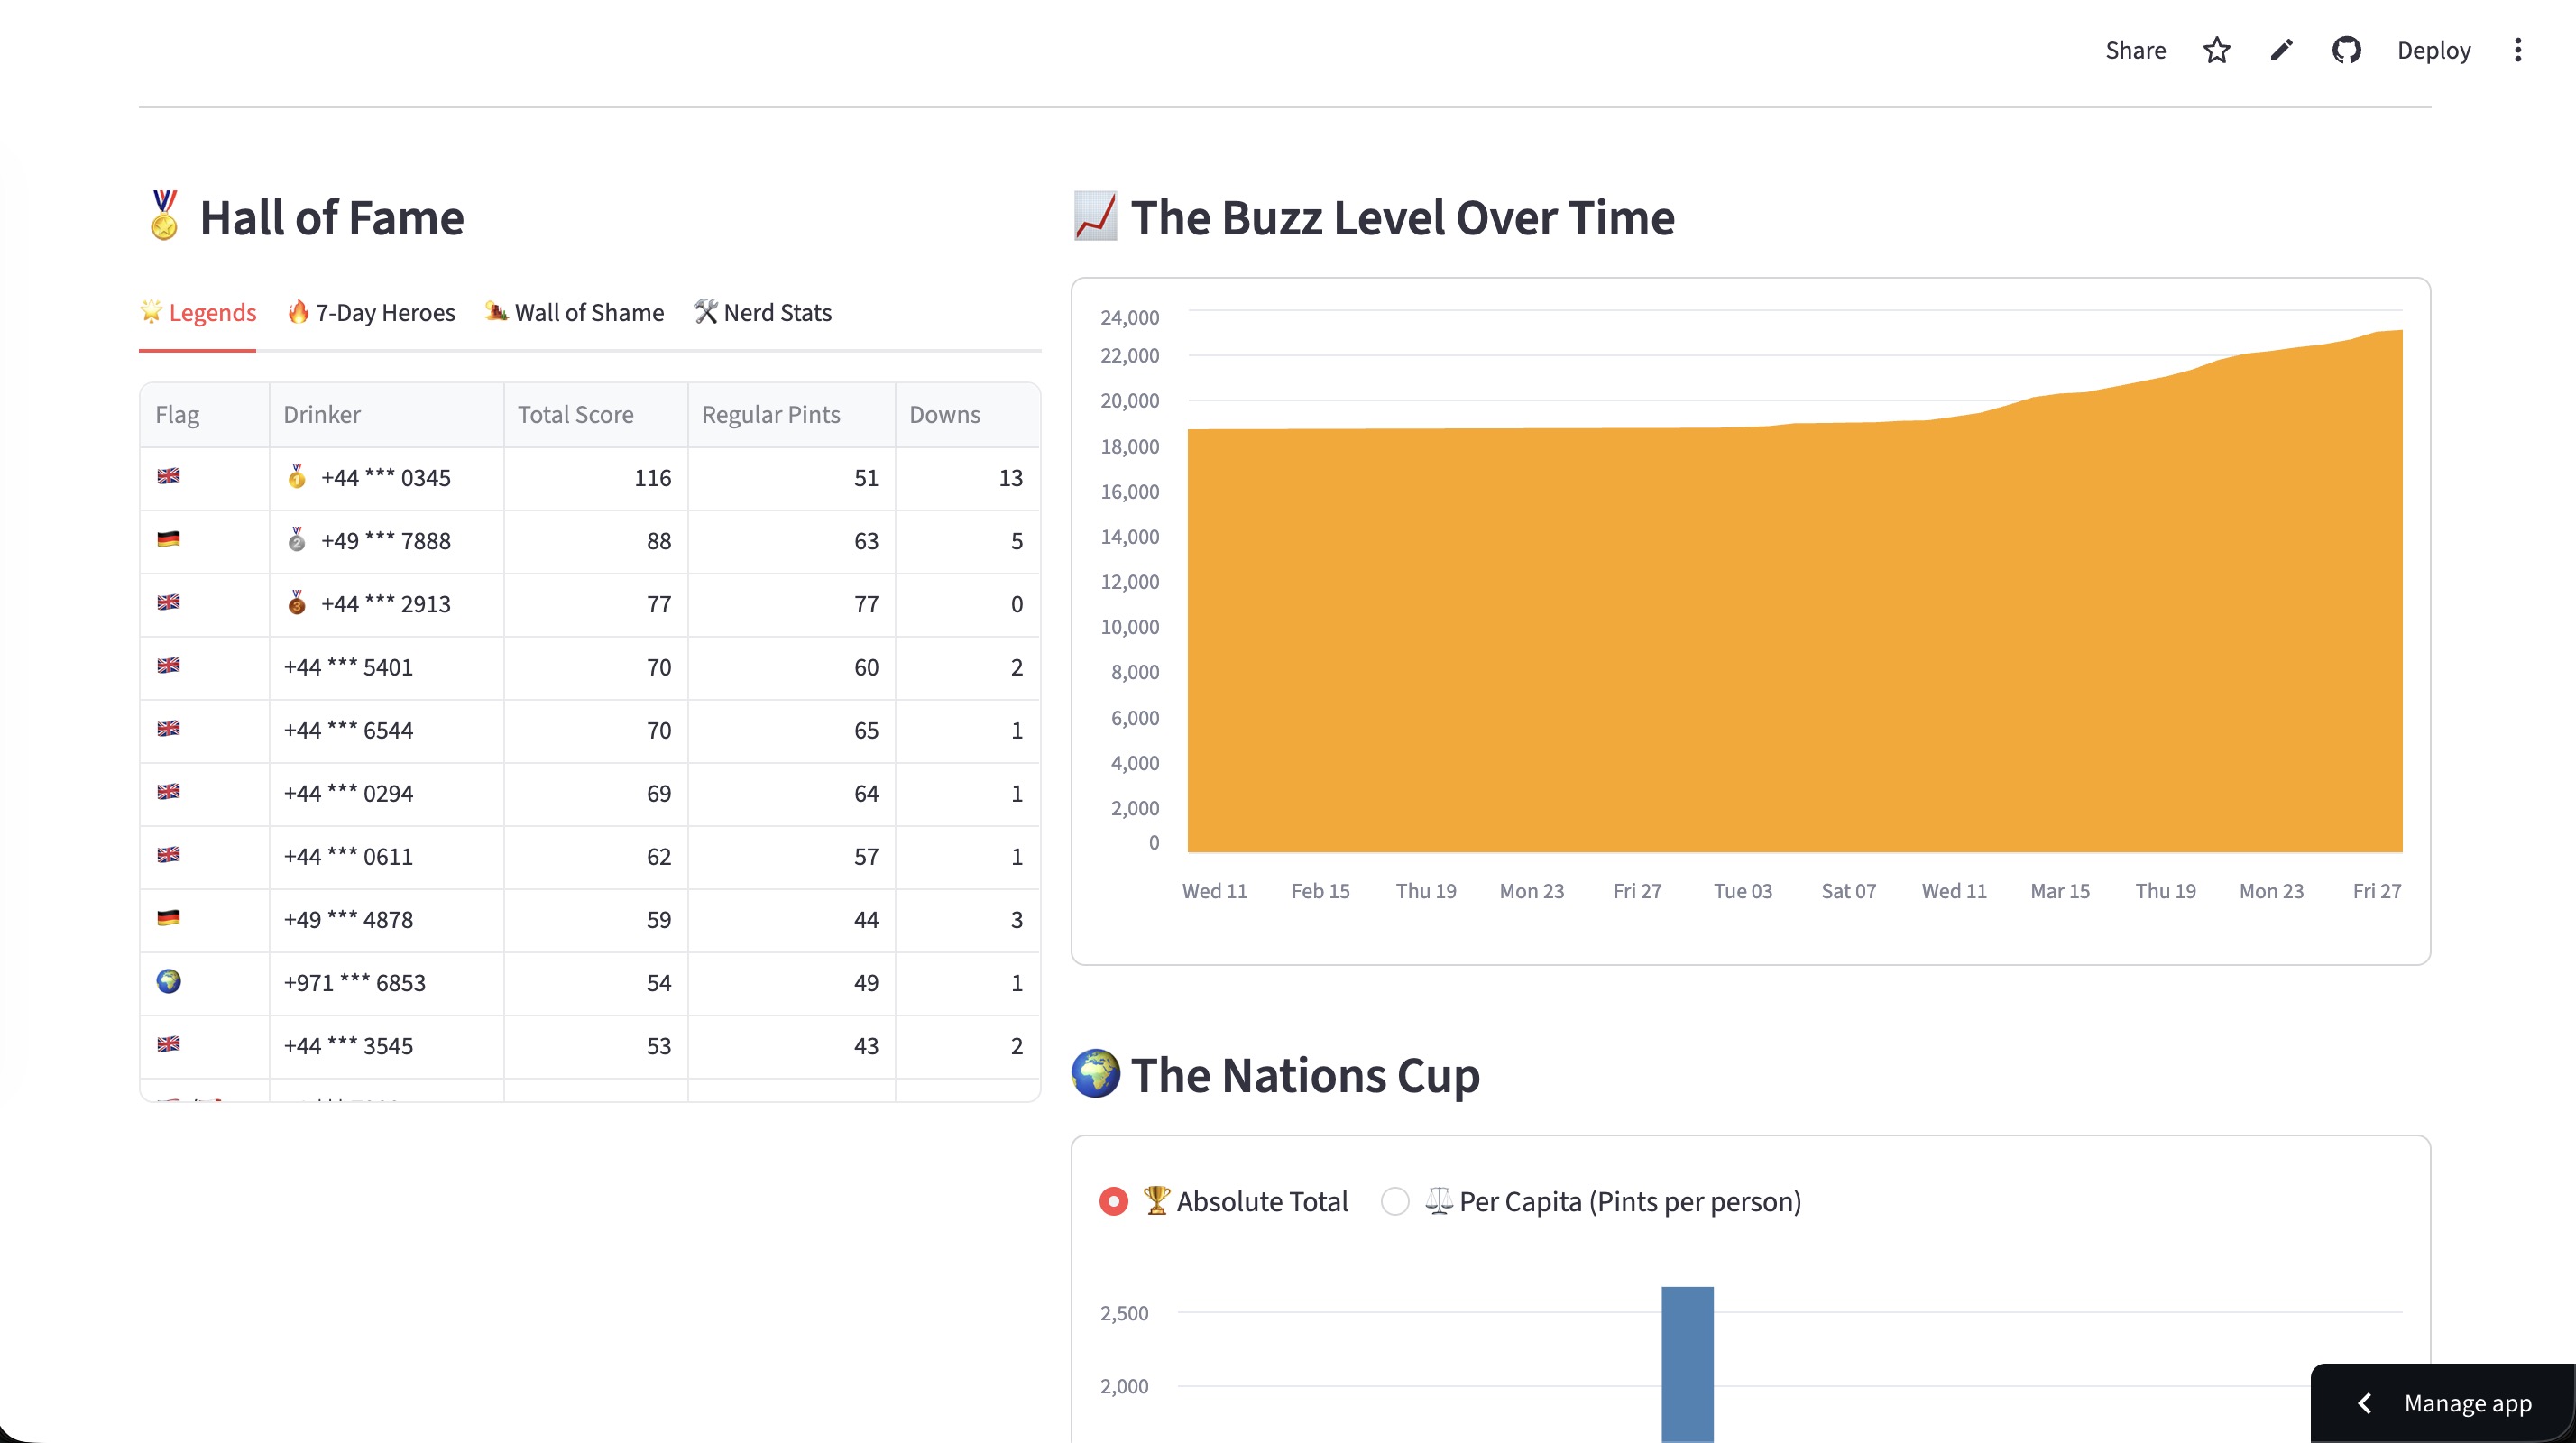This screenshot has width=2576, height=1443.
Task: Click the globe emoji beside Nations Cup title
Action: (1095, 1073)
